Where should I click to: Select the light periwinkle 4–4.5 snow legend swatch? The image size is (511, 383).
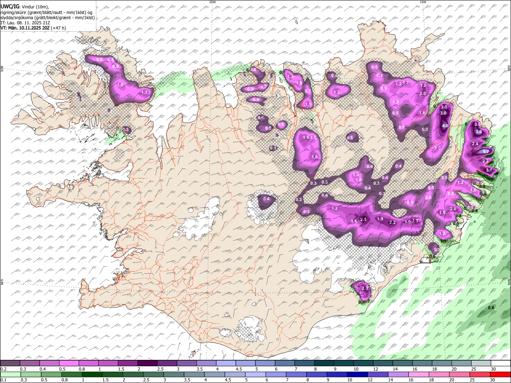(x=226, y=363)
